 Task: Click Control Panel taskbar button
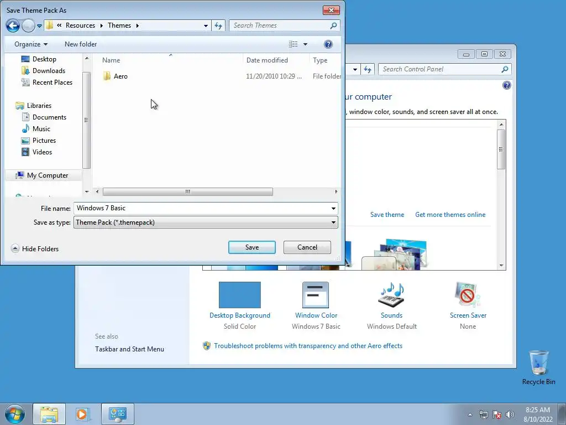coord(118,414)
